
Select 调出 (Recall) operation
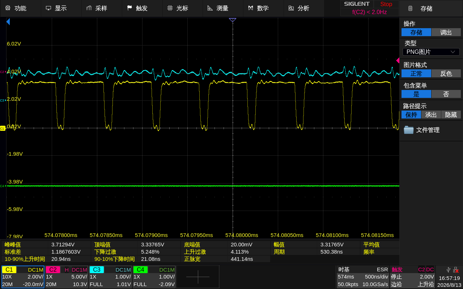click(446, 32)
